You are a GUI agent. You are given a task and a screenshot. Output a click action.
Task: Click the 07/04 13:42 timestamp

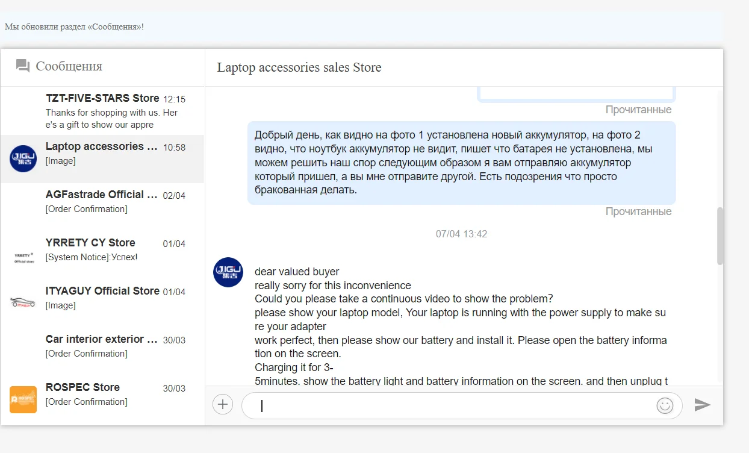coord(461,234)
